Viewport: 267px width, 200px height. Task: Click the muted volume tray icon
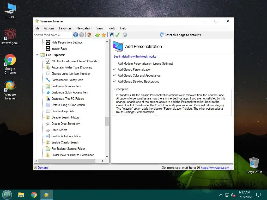coord(233,195)
